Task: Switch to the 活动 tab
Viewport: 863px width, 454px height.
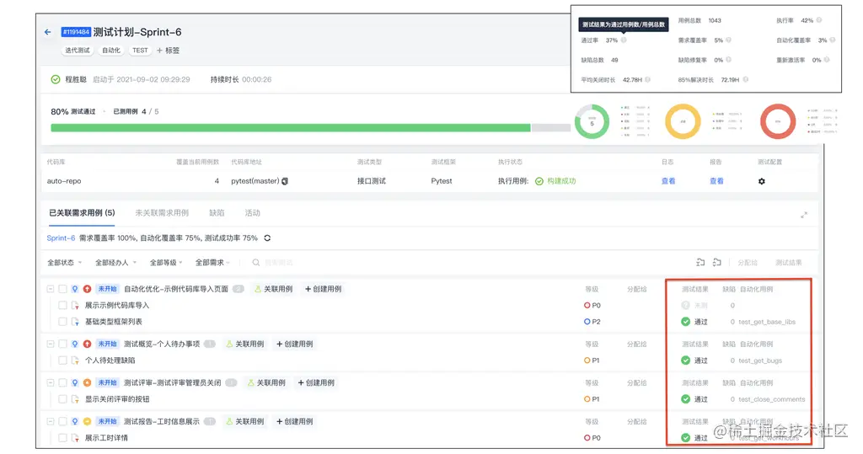Action: 253,213
